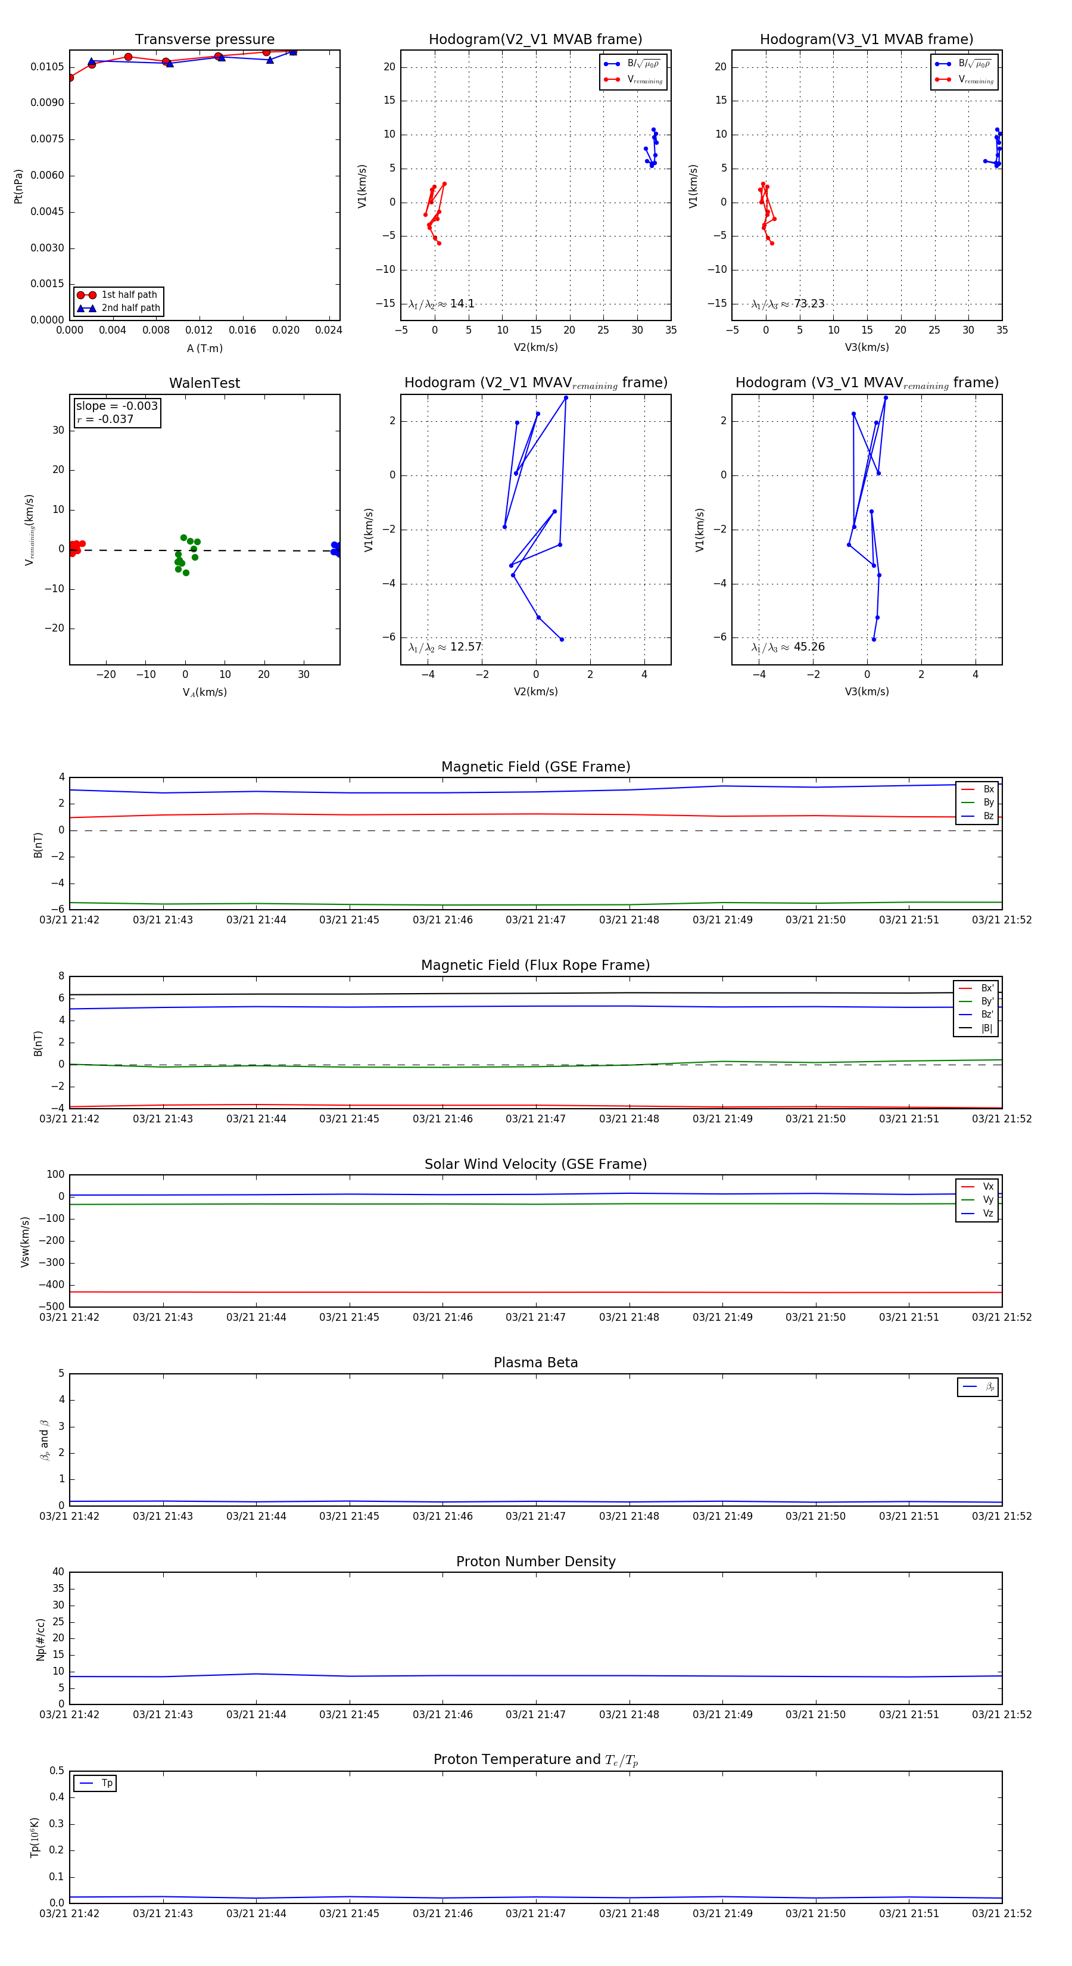1072x1966 pixels.
Task: Click the "Vx" legend entry in Solar Wind plot
Action: pyautogui.click(x=977, y=1187)
